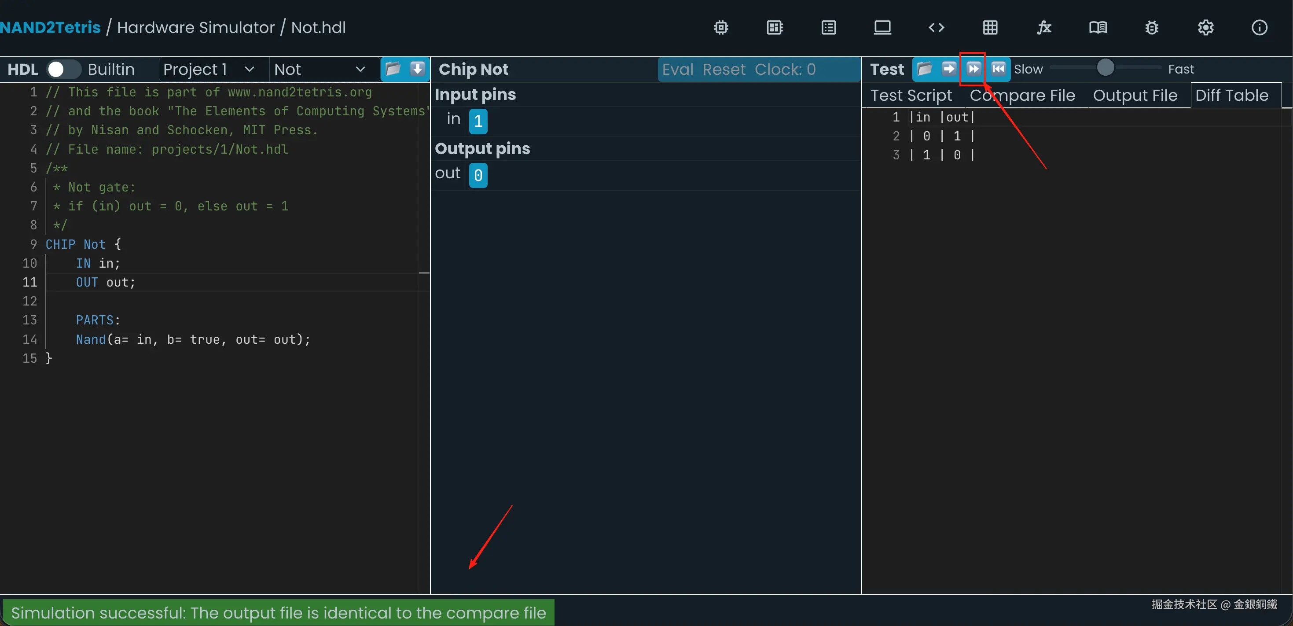This screenshot has width=1293, height=626.
Task: Click the test speed slider handle
Action: click(x=1105, y=67)
